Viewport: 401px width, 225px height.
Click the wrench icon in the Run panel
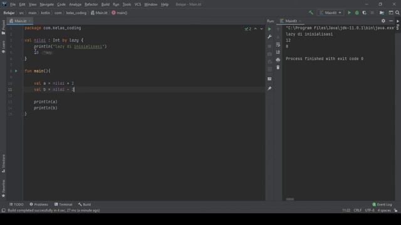(269, 37)
